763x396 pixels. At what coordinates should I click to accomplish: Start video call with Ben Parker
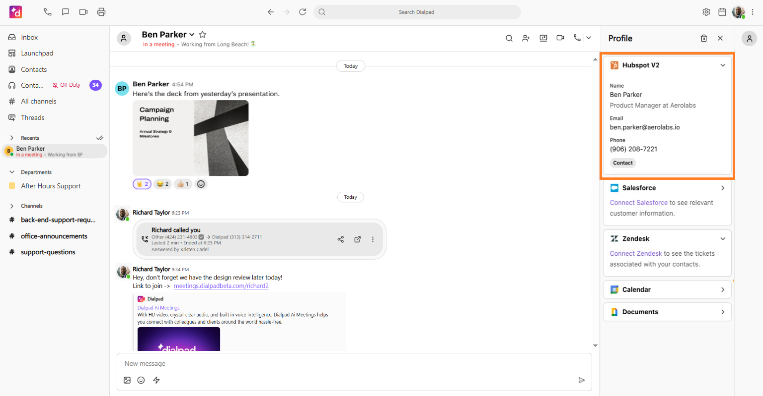(x=560, y=38)
